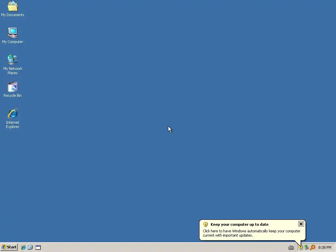
Task: Click the balloon's automatic updates message text
Action: [251, 233]
